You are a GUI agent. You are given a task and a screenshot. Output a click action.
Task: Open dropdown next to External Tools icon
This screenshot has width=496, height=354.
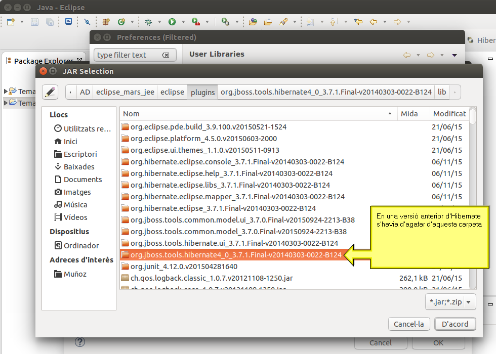tap(237, 22)
